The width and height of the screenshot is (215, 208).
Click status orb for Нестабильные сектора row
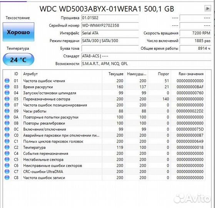7,159
